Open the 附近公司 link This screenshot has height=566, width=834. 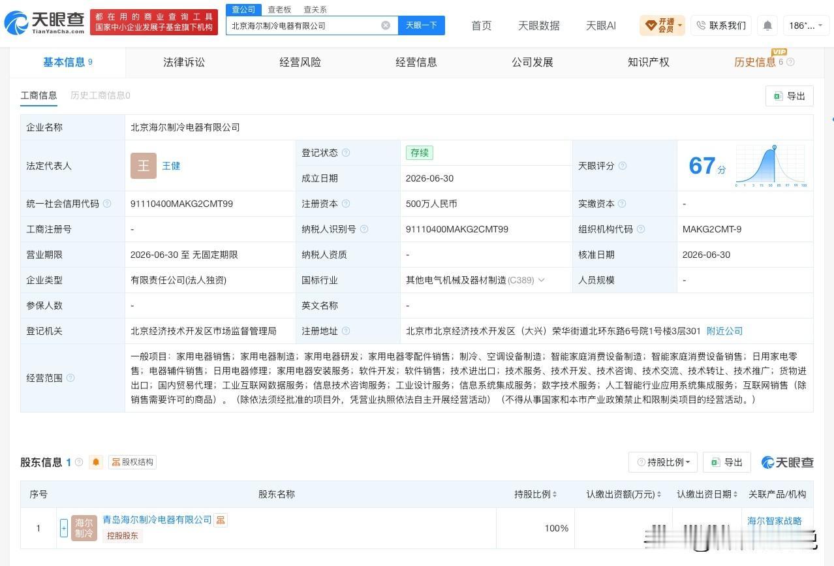(724, 331)
